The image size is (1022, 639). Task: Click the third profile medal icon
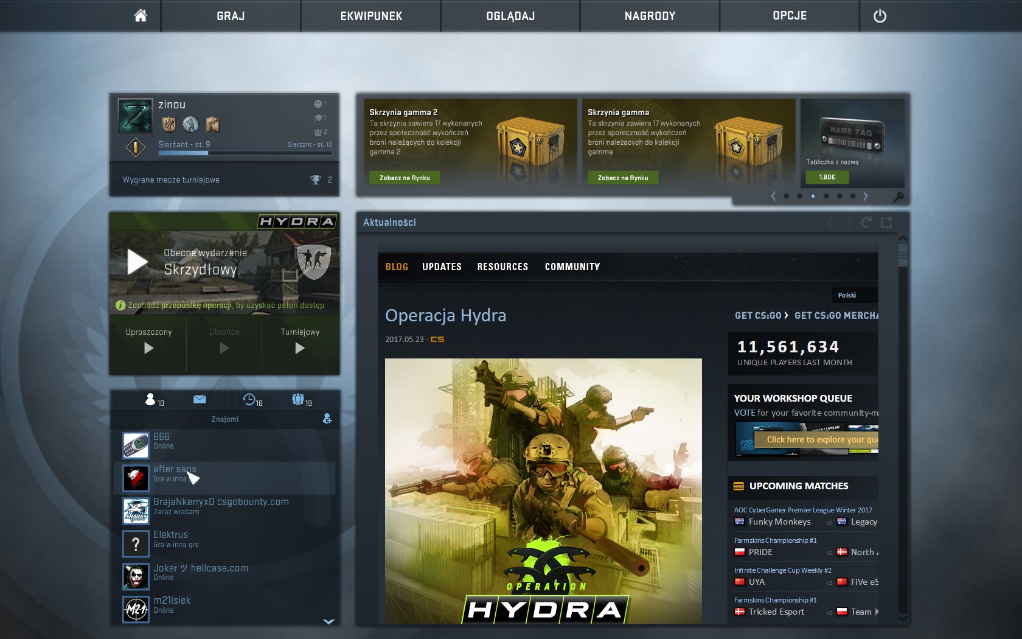pos(212,124)
